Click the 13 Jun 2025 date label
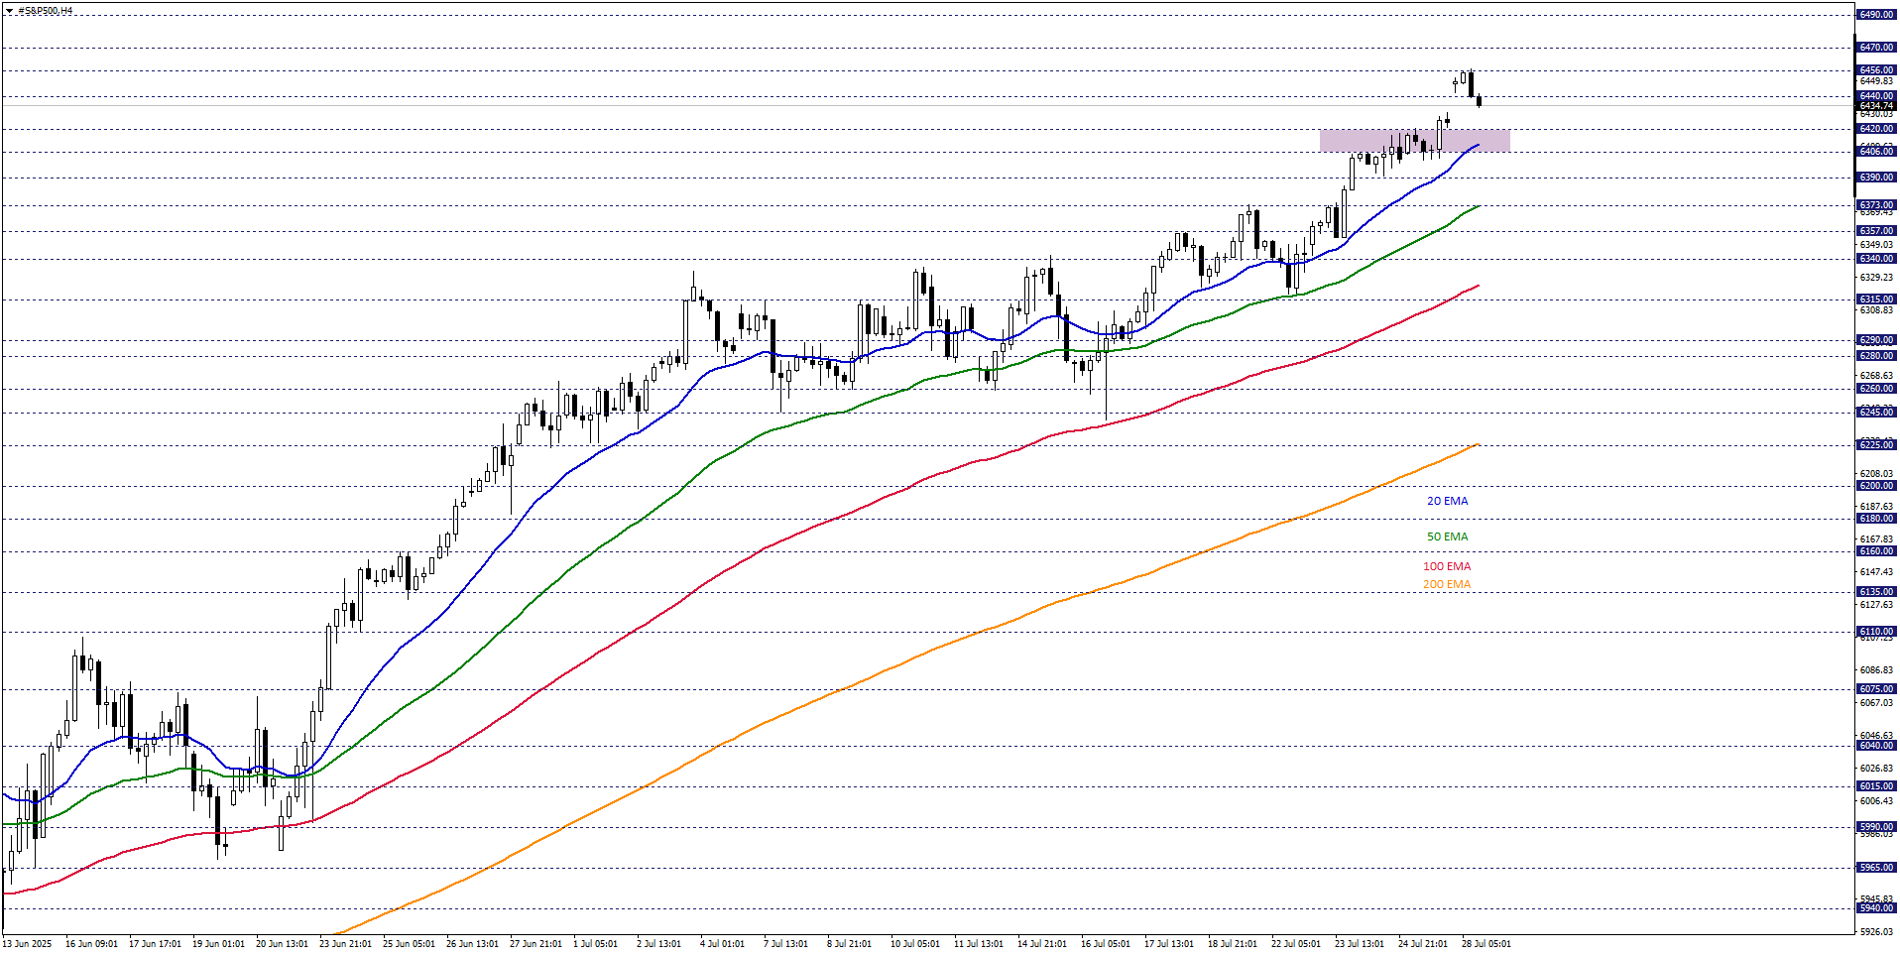The width and height of the screenshot is (1900, 955). pyautogui.click(x=28, y=944)
